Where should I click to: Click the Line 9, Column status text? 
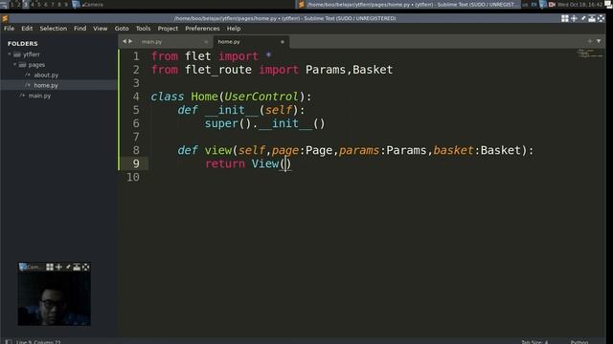38,342
